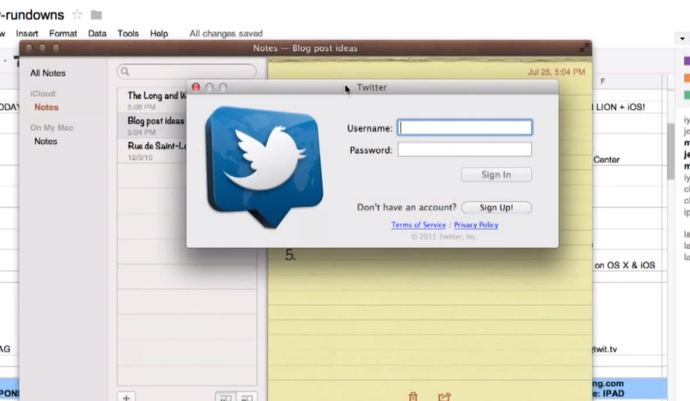Click the Password field in Twitter window
This screenshot has height=401, width=690.
click(x=465, y=149)
